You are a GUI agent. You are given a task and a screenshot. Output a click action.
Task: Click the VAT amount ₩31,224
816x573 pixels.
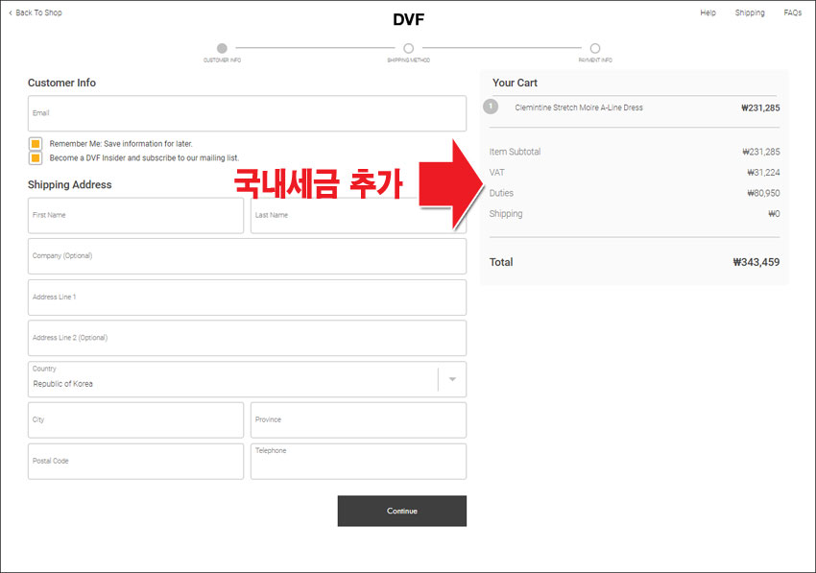click(x=763, y=172)
